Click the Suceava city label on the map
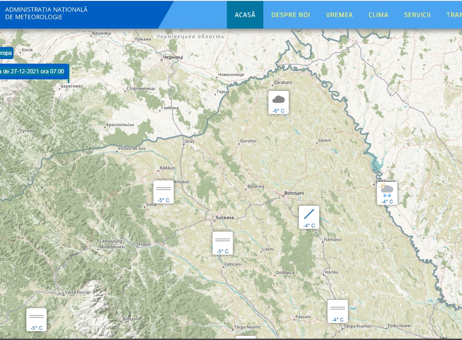 [x=225, y=217]
